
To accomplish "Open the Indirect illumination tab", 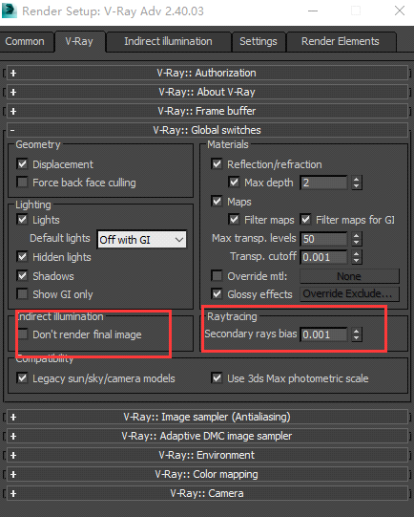I will [168, 41].
